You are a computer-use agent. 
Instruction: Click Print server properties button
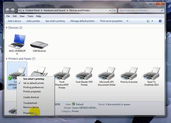[x=111, y=21]
